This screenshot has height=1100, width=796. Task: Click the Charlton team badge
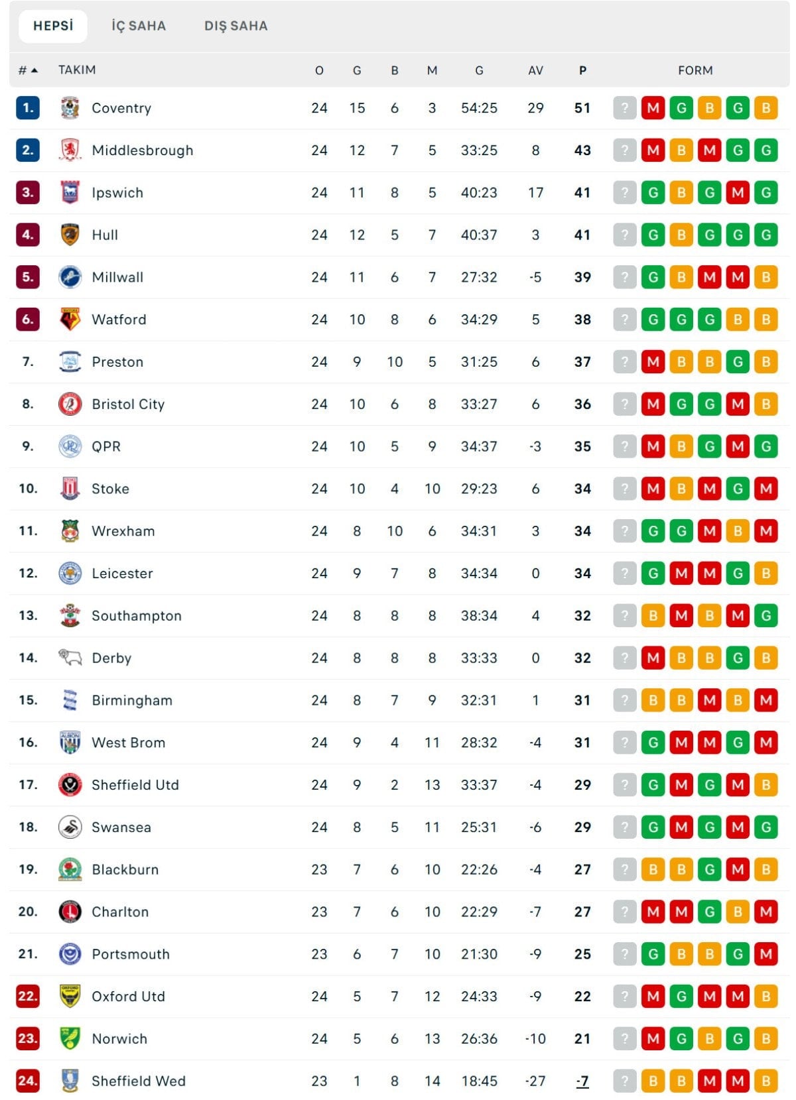(70, 912)
